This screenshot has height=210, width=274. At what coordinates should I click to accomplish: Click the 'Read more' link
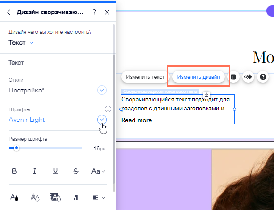pos(136,120)
